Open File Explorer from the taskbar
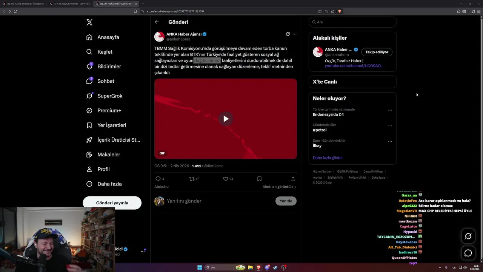Image resolution: width=483 pixels, height=272 pixels. click(x=250, y=267)
